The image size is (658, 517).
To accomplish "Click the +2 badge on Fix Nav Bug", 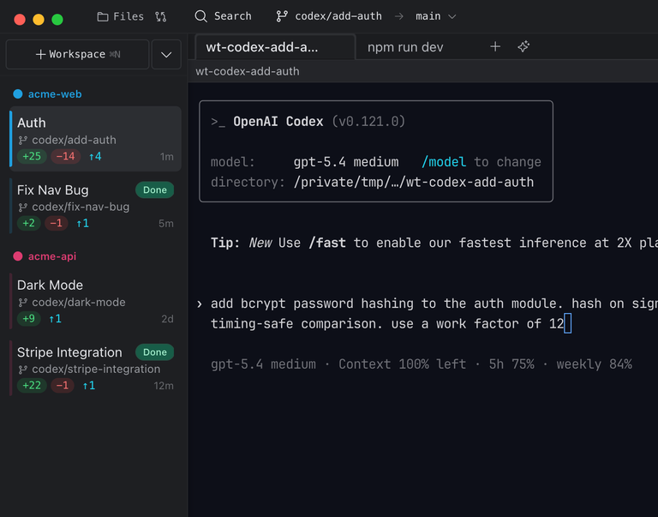I will (x=28, y=223).
